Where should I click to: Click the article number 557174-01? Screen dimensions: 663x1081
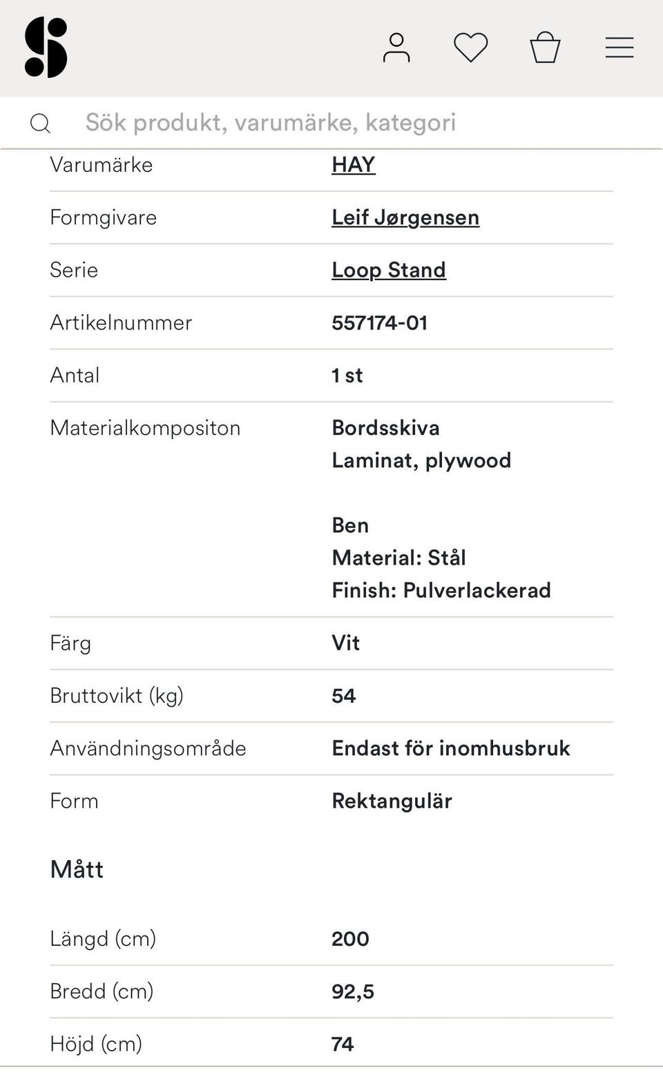tap(380, 322)
